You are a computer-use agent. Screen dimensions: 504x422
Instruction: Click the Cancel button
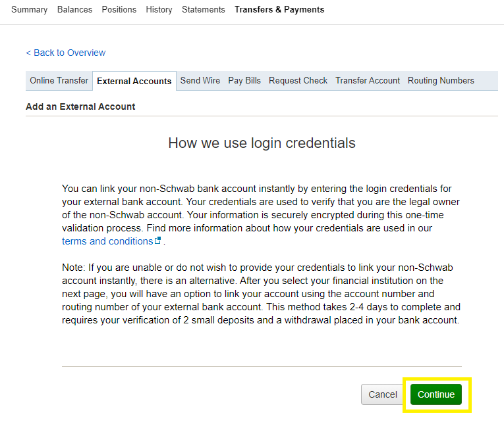click(x=383, y=394)
